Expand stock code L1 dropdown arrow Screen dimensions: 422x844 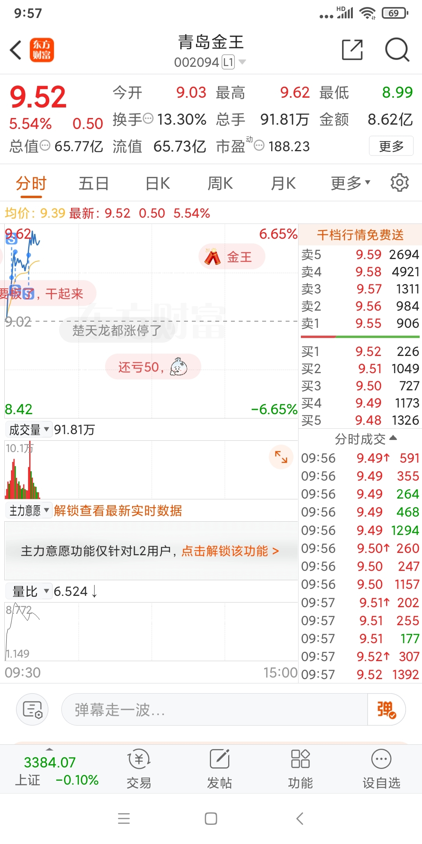[x=242, y=62]
